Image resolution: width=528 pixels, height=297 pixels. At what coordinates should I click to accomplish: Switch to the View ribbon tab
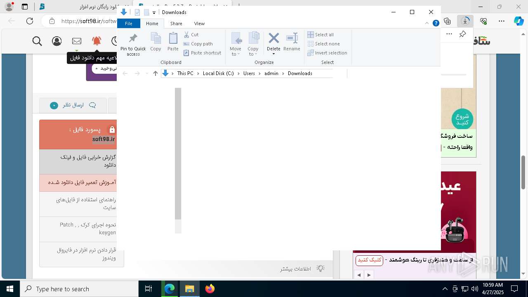tap(199, 24)
